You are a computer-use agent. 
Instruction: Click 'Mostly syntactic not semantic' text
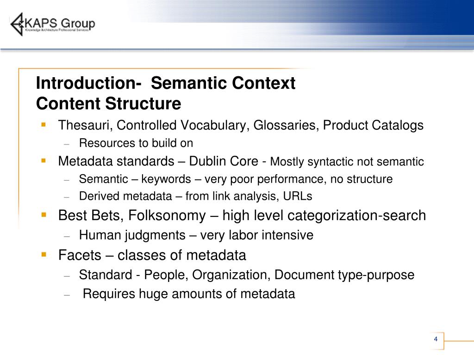tap(347, 161)
